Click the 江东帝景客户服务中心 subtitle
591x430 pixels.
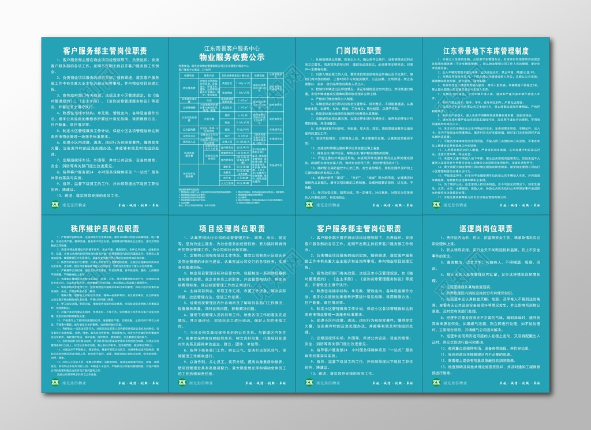click(x=231, y=48)
